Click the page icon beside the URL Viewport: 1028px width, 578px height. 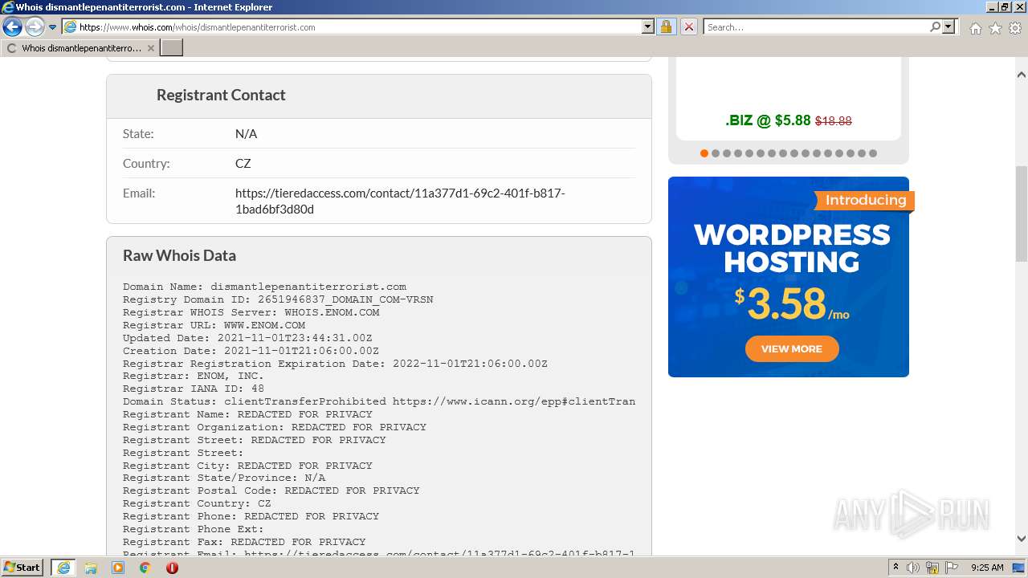click(x=70, y=27)
